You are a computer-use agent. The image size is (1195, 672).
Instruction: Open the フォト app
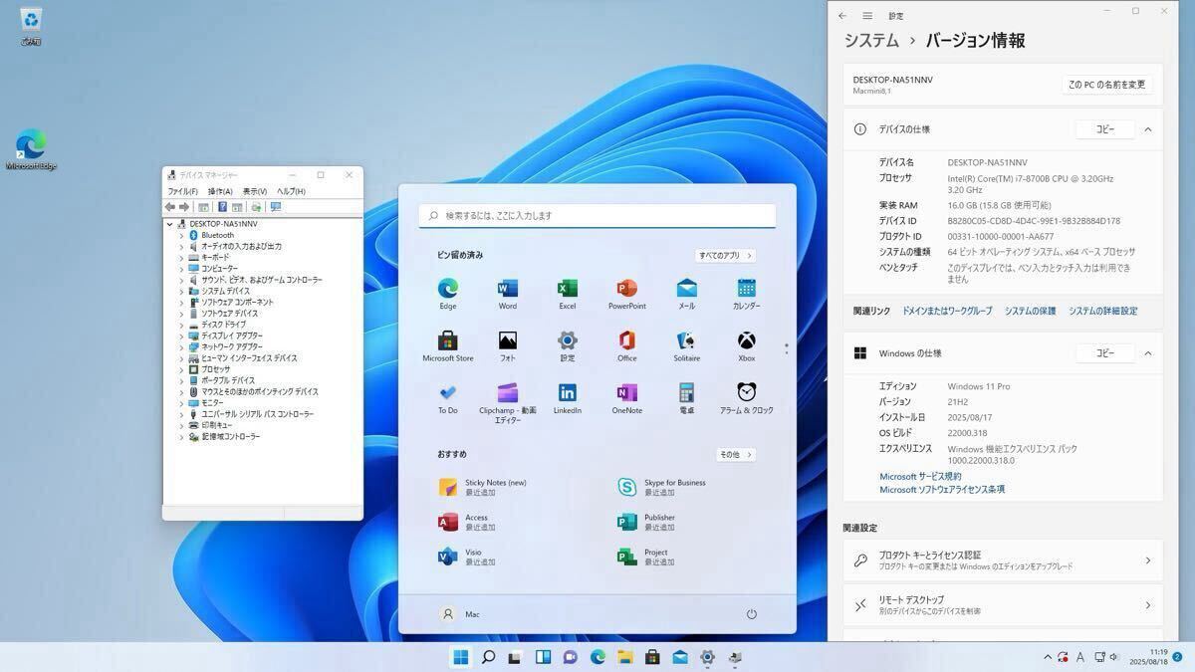[x=508, y=340]
